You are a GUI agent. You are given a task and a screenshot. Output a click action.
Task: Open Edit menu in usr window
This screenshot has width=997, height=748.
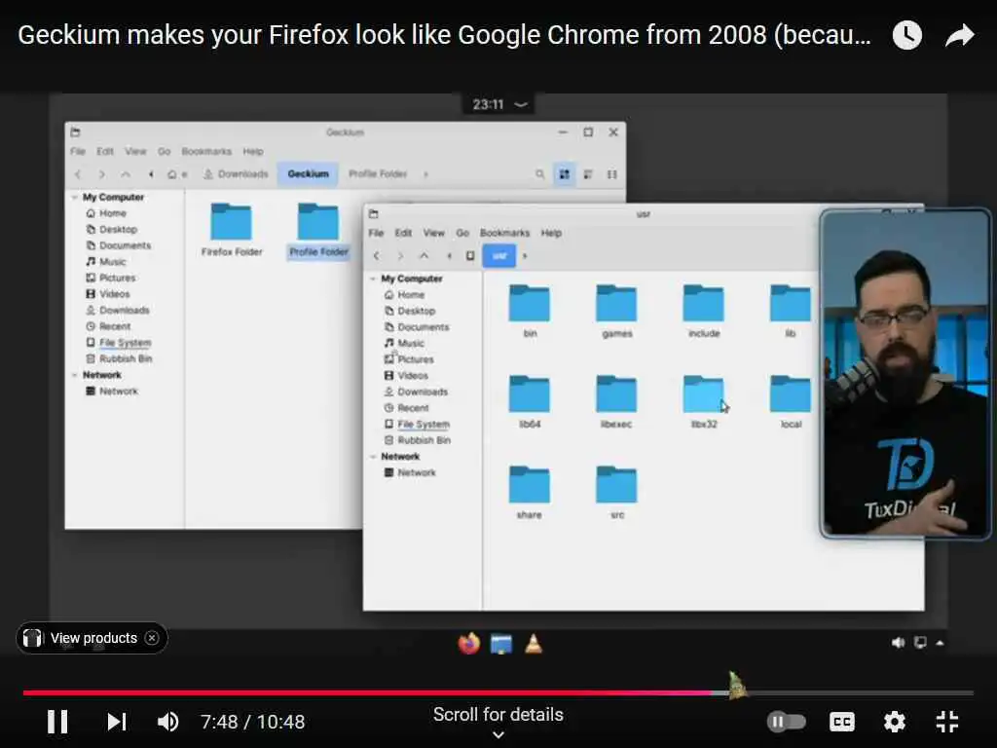(x=403, y=233)
